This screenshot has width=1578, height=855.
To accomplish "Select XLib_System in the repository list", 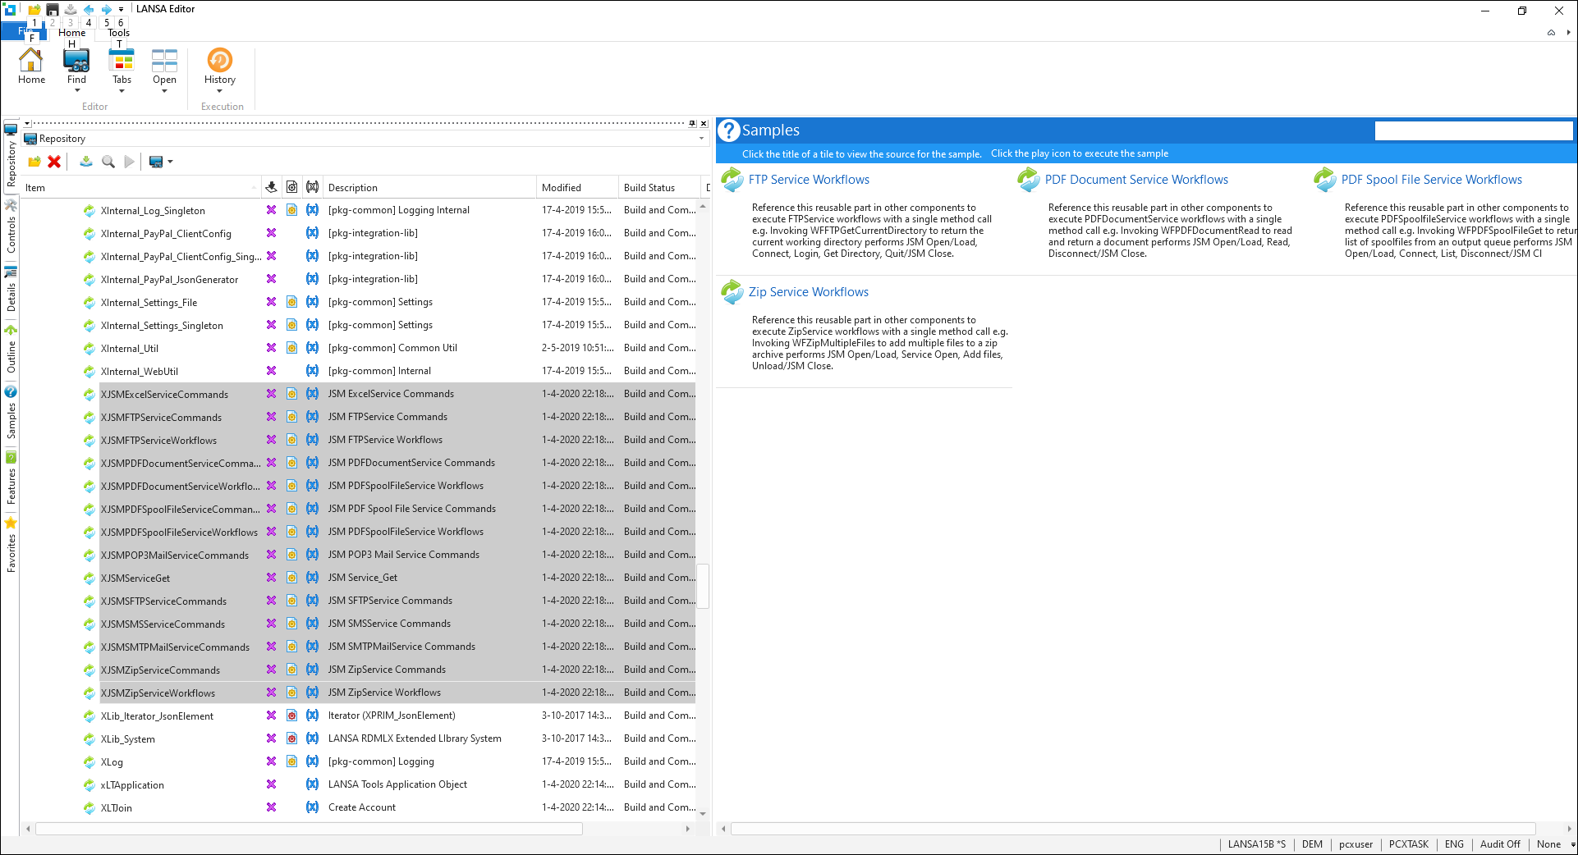I will 128,739.
